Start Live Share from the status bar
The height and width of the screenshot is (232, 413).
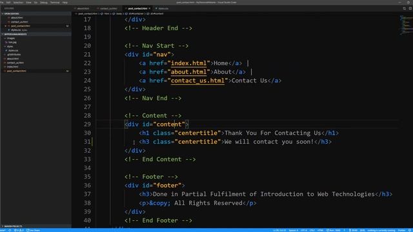point(33,230)
